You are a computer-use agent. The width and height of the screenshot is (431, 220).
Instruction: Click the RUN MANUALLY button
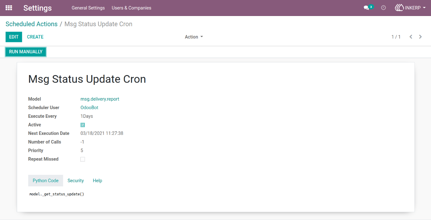(x=26, y=52)
